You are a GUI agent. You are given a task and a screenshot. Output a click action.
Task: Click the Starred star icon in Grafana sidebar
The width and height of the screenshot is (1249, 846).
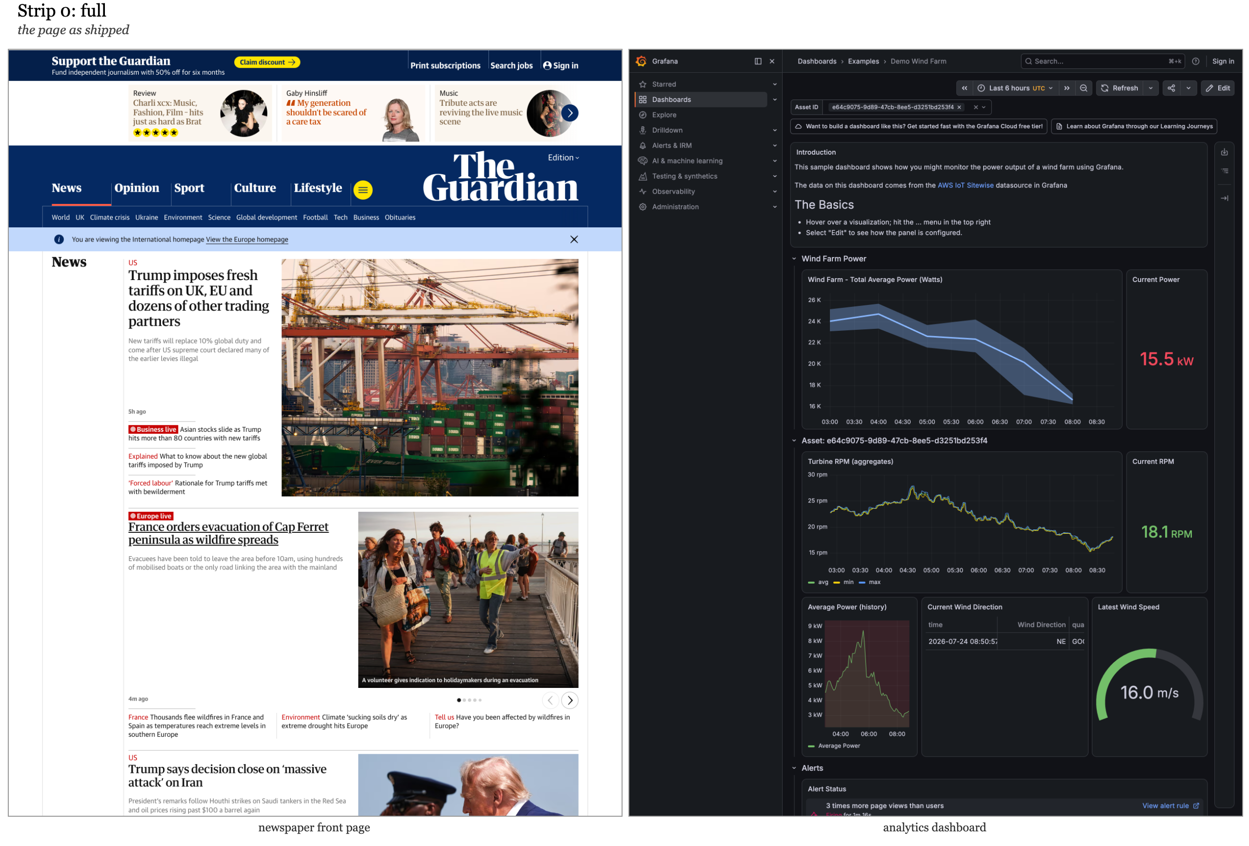coord(643,84)
